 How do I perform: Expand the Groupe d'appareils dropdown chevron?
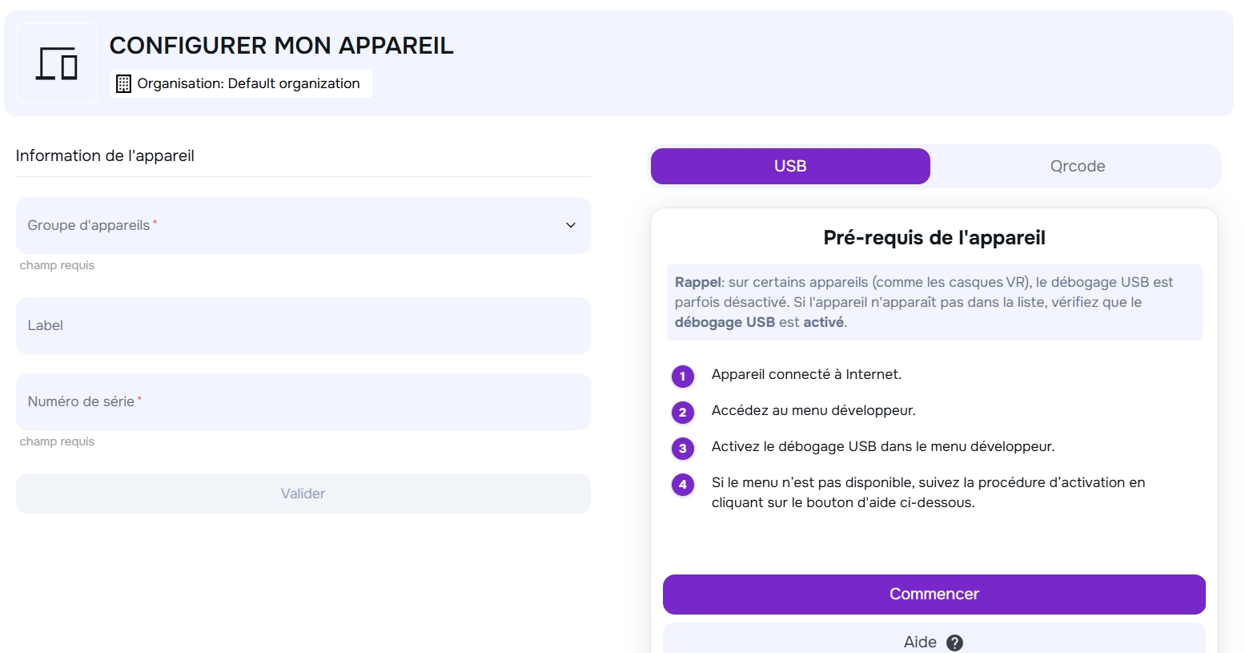571,225
